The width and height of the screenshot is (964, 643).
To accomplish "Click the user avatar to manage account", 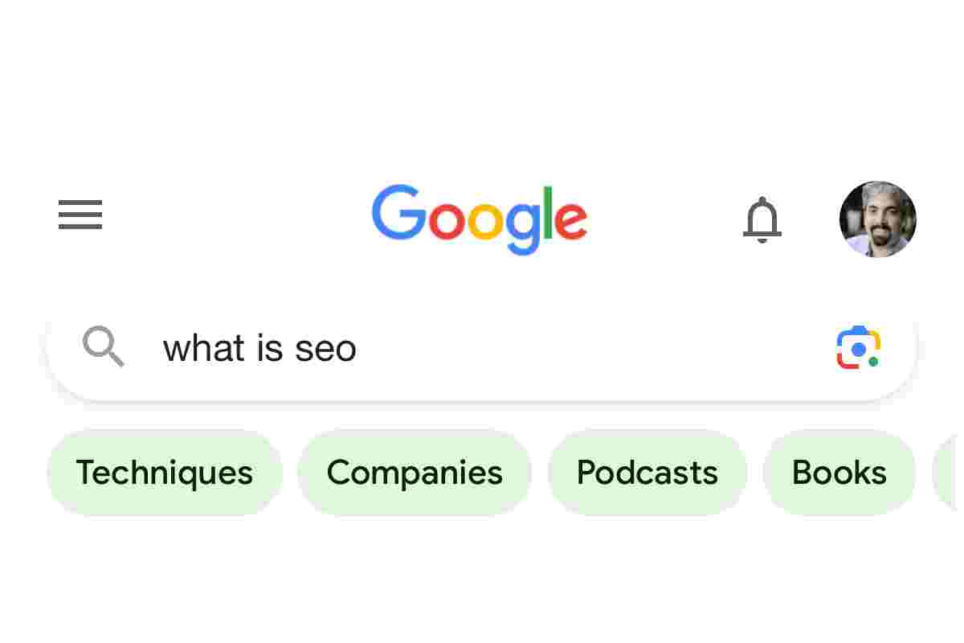I will (877, 219).
